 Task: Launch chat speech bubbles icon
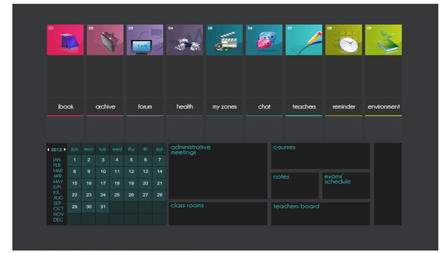click(x=264, y=40)
